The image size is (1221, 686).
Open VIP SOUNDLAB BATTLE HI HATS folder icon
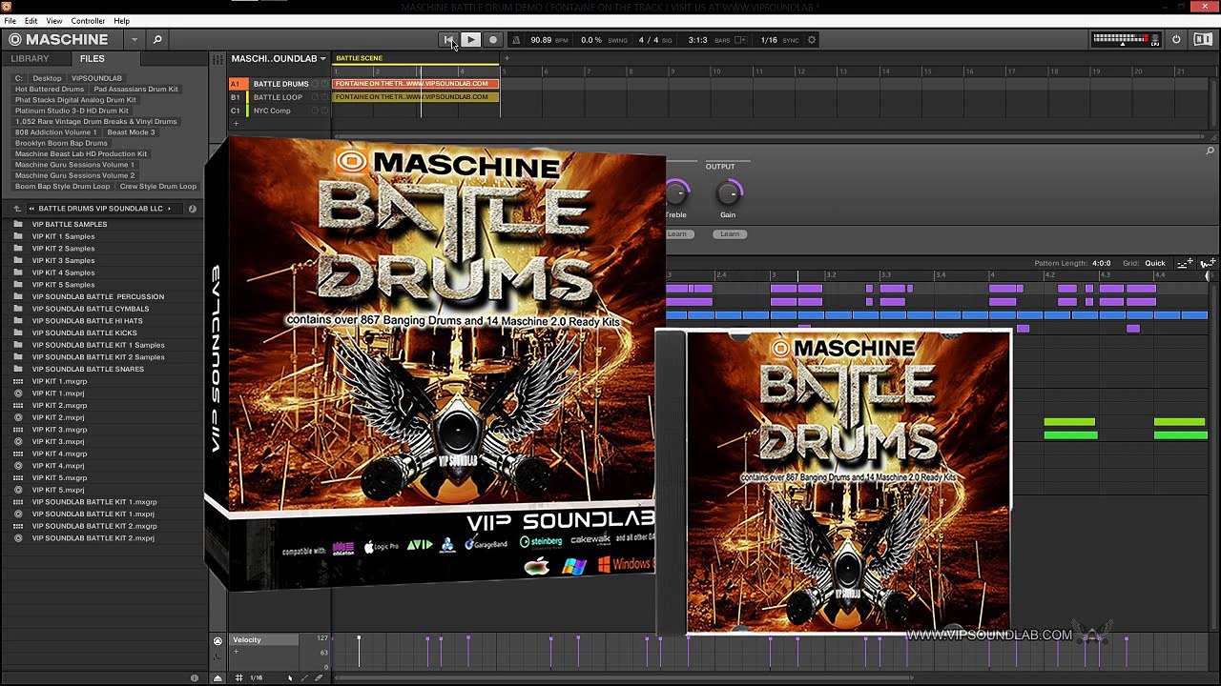point(18,321)
